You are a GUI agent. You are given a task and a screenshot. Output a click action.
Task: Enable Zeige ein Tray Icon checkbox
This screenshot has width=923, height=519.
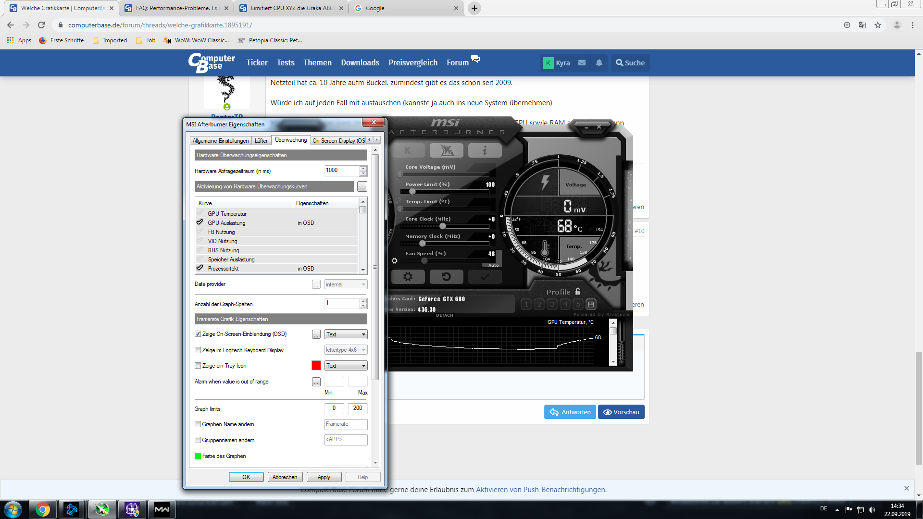198,366
